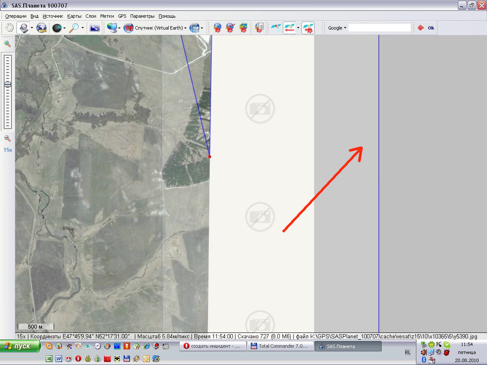Open the Параметры menu
Image resolution: width=487 pixels, height=365 pixels.
point(142,16)
